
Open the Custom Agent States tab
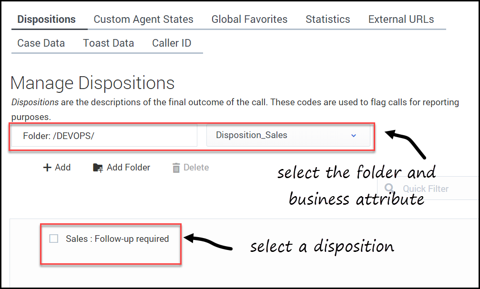(143, 20)
